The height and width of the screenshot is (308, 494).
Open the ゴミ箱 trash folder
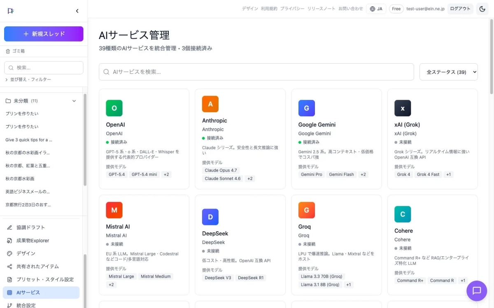click(15, 51)
